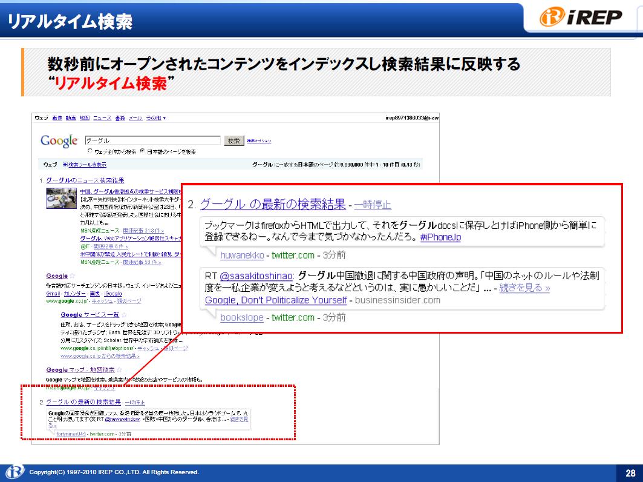Click the star next to the Google result title
Viewport: 643px width, 482px height.
point(72,276)
